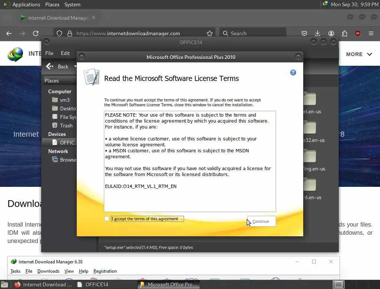
Task: Open Tasks menu in IDM 6.38
Action: 15,271
